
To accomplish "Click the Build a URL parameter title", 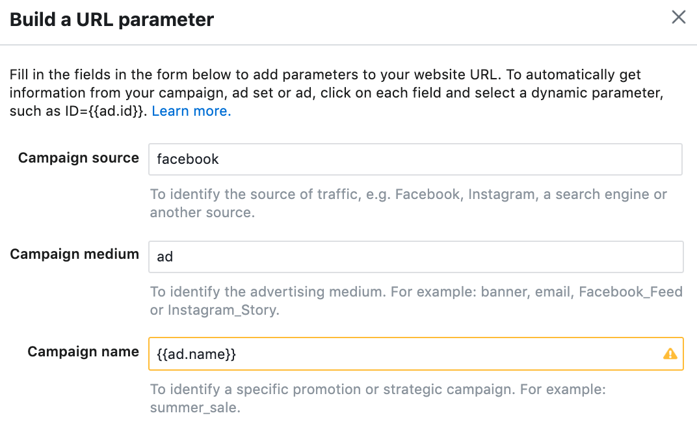I will pos(112,20).
